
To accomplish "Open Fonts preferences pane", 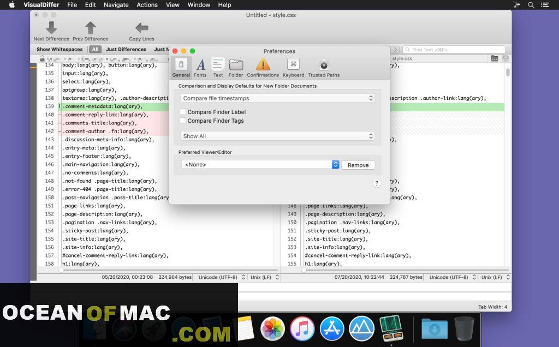I will 200,67.
